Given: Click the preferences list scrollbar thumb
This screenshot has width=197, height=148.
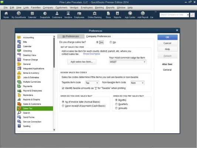Looking at the screenshot, I should click(54, 53).
